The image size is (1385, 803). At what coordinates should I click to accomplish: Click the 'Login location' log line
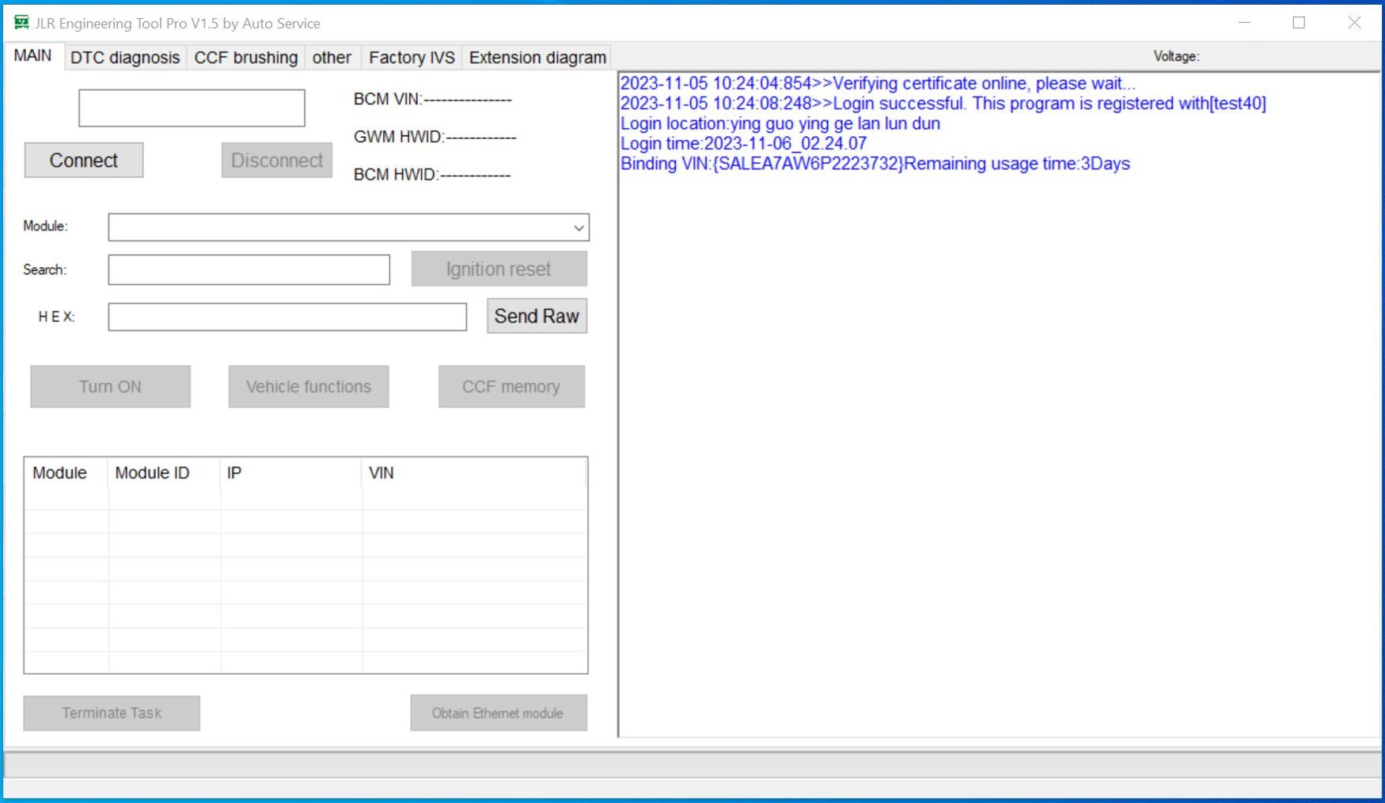click(x=780, y=123)
